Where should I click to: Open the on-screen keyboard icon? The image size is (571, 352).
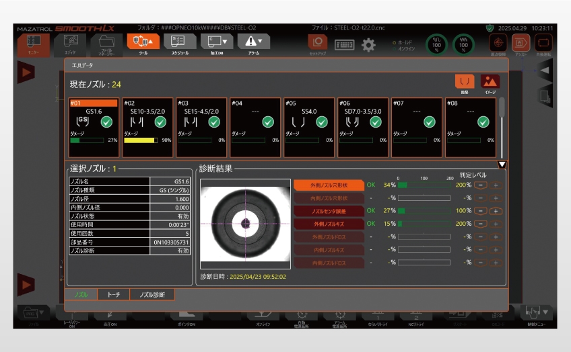[x=344, y=44]
